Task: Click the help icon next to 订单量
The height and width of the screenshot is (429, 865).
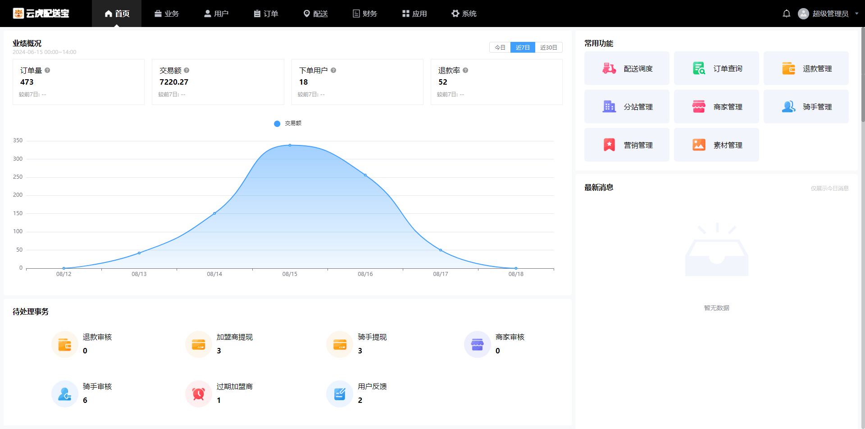Action: pyautogui.click(x=47, y=70)
